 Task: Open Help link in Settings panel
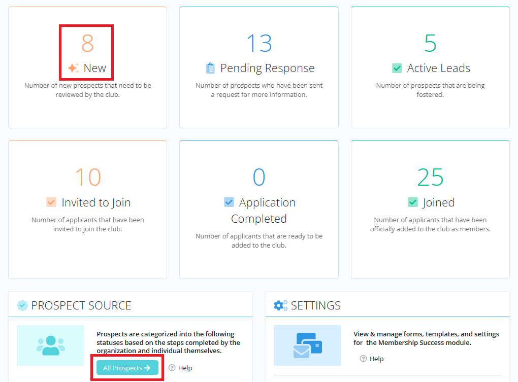[372, 359]
